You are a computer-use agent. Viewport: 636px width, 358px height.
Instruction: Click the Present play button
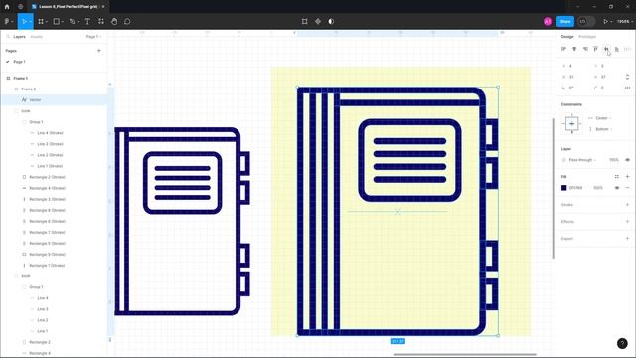[605, 21]
